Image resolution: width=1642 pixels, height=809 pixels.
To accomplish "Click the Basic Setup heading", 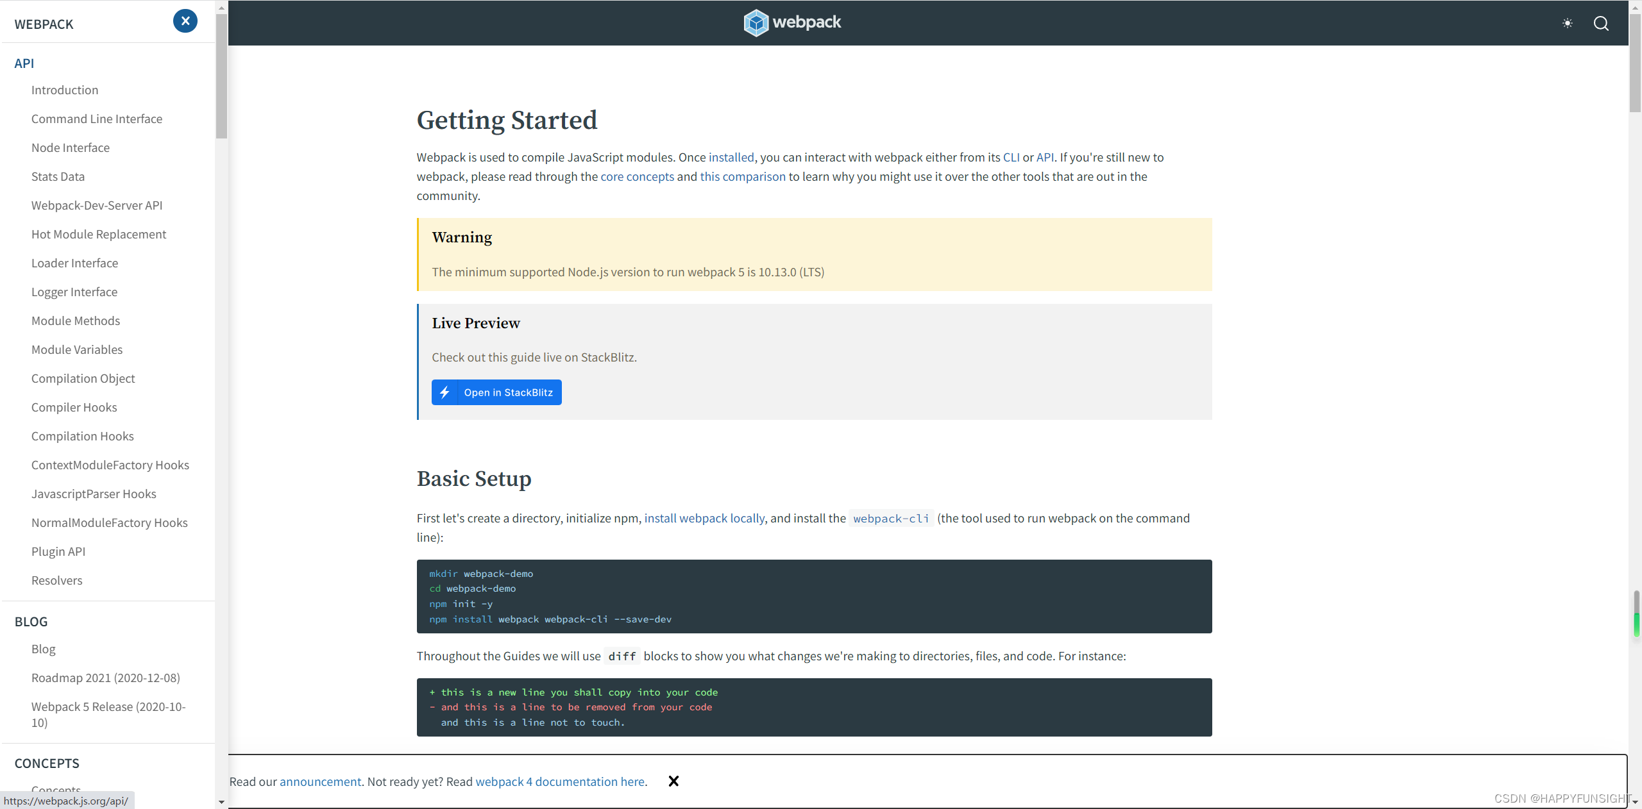I will [x=474, y=478].
